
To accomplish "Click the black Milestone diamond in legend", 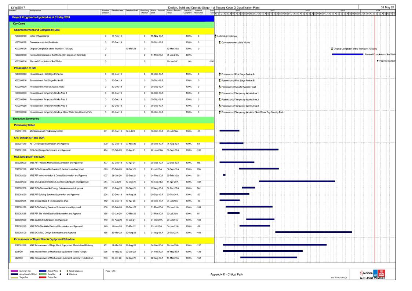I will [x=67, y=274].
